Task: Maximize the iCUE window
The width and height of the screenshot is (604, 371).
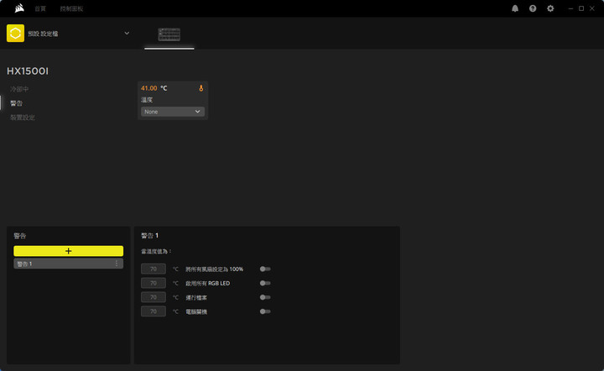Action: [581, 8]
